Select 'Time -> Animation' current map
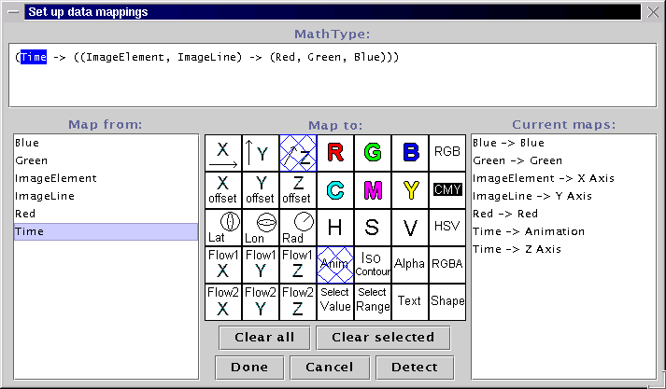The height and width of the screenshot is (389, 666). [x=563, y=232]
